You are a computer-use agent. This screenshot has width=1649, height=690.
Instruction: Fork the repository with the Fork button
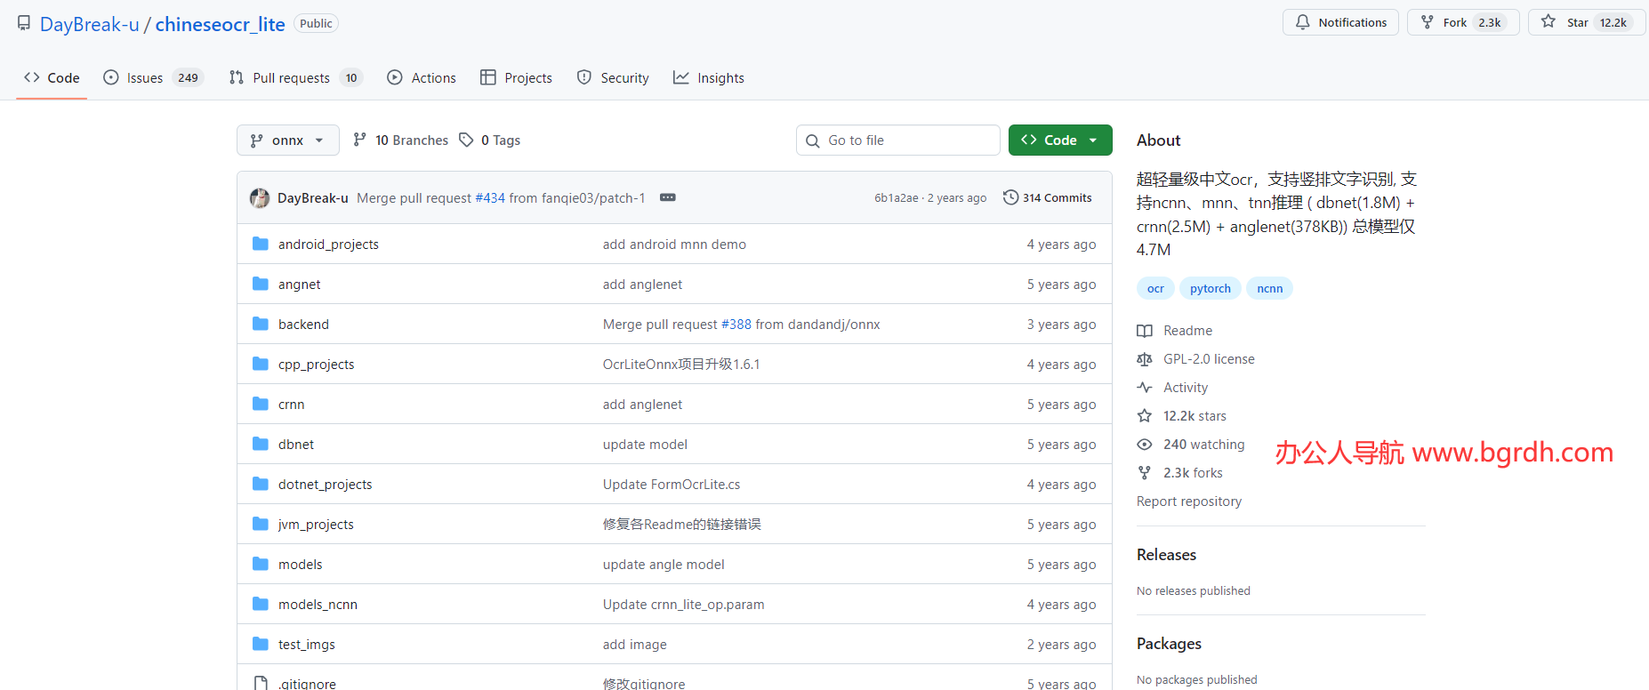coord(1463,22)
